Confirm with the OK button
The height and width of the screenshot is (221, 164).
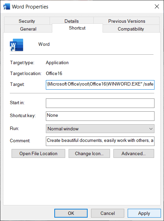pyautogui.click(x=71, y=213)
